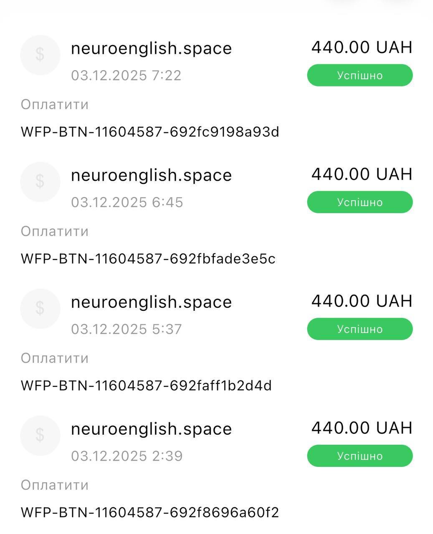Screen dimensions: 433x534
Task: Click the 440.00 UAH amount of the 7:22 payment
Action: pyautogui.click(x=362, y=47)
